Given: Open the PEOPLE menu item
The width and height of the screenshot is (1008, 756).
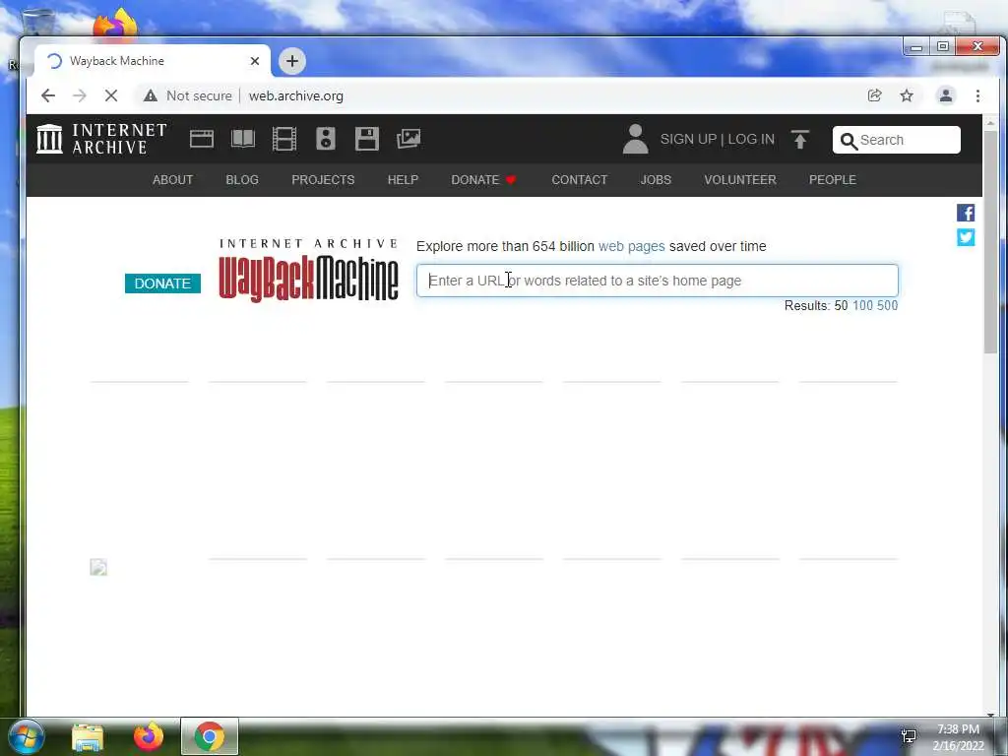Looking at the screenshot, I should pyautogui.click(x=833, y=180).
